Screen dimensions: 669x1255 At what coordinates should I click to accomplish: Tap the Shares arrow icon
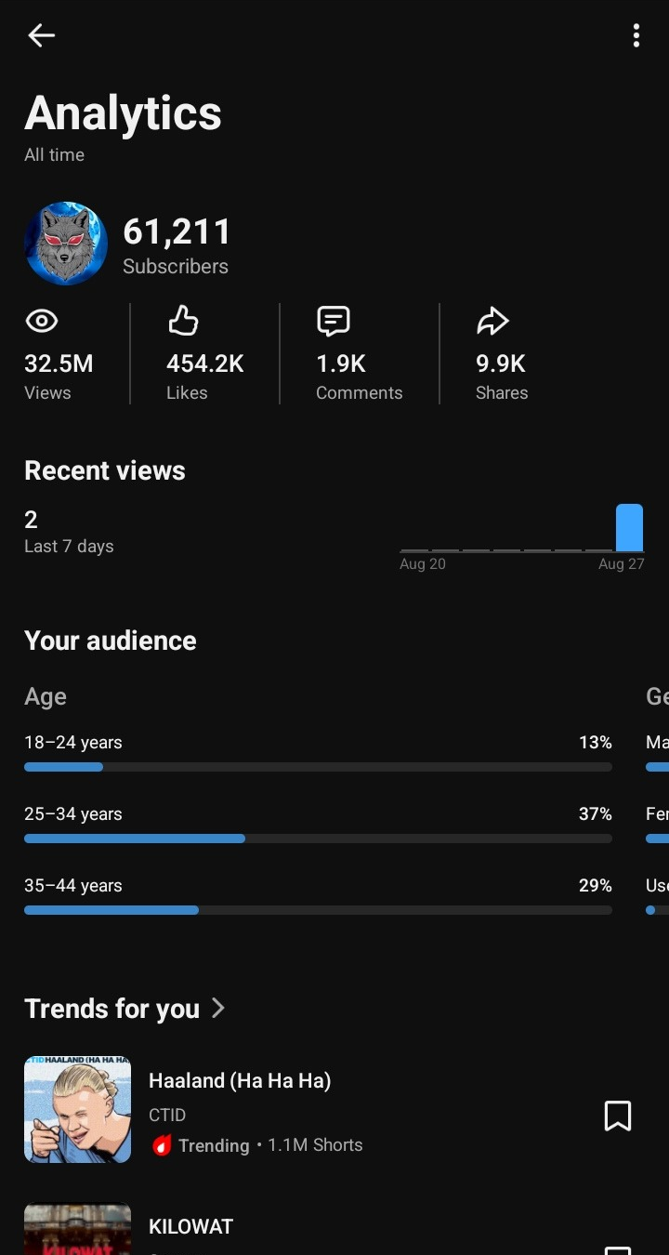click(x=492, y=322)
